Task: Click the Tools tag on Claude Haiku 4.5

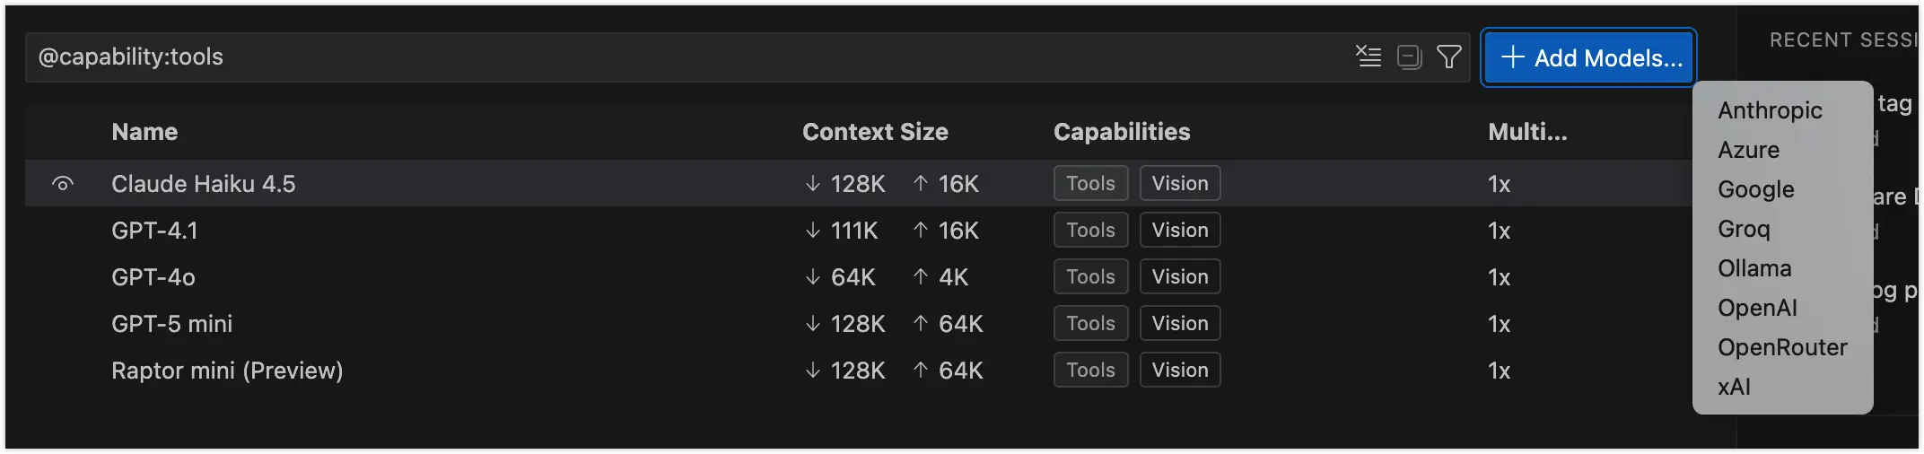Action: pyautogui.click(x=1090, y=184)
